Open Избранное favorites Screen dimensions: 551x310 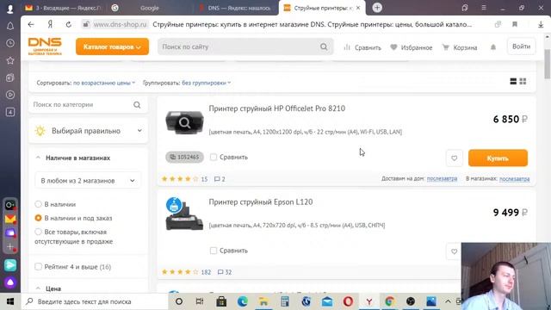click(x=412, y=47)
